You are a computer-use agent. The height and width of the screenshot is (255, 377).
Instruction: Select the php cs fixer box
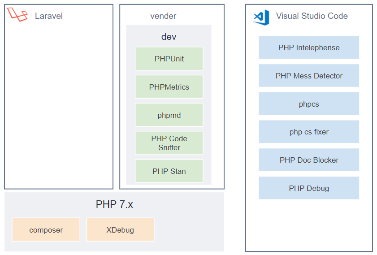(x=309, y=132)
